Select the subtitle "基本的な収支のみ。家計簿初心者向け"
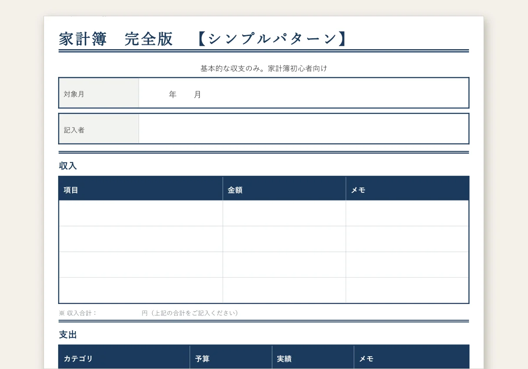Image resolution: width=528 pixels, height=369 pixels. point(264,69)
